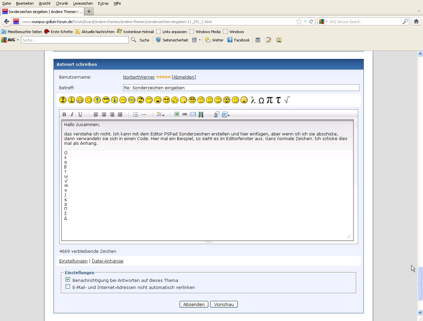
Task: Click the bulleted list icon
Action: tap(135, 114)
